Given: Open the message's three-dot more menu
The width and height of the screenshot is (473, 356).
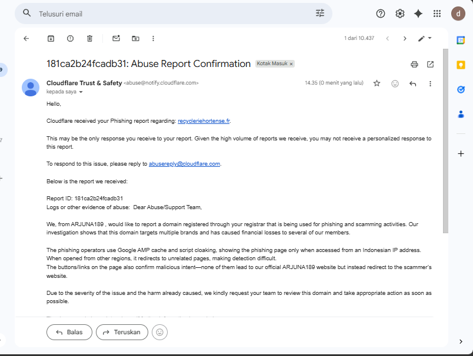Looking at the screenshot, I should pos(430,84).
